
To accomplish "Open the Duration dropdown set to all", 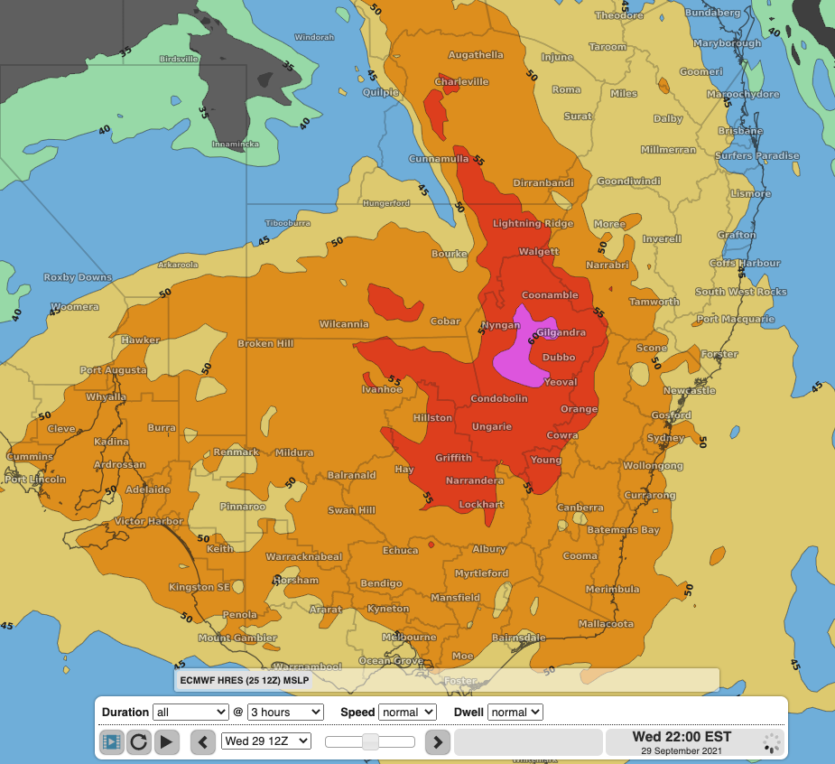I will click(x=190, y=713).
